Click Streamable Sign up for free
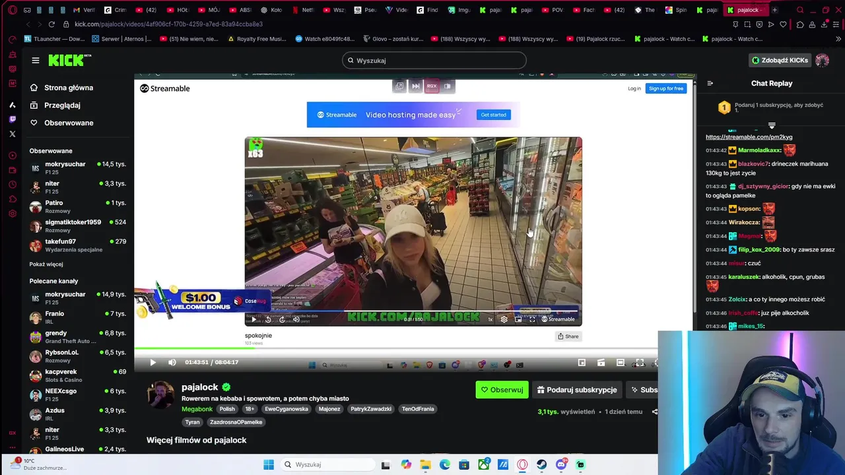Screen dimensions: 845x475 click(x=665, y=88)
